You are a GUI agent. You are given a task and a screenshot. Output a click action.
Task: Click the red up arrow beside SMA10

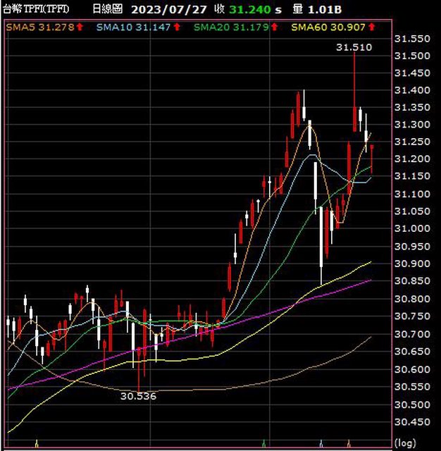pos(176,27)
